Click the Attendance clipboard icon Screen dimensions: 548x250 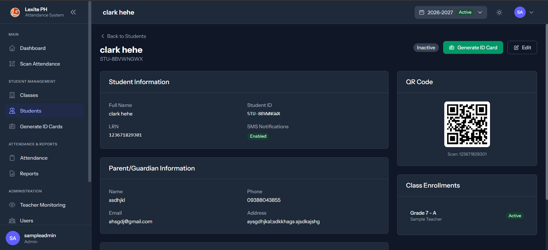[x=12, y=158]
